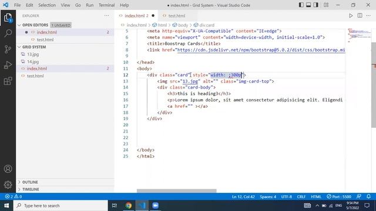
Task: Open the Help menu
Action: tap(124, 5)
